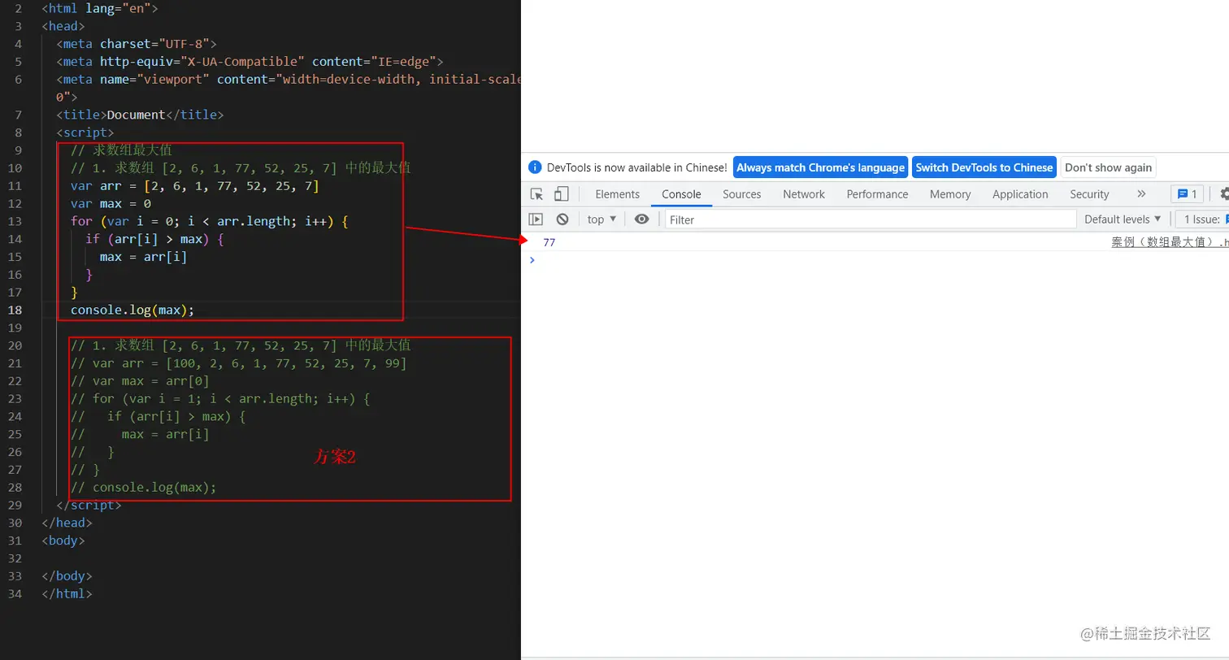1229x660 pixels.
Task: Click commented '// var arr = [100, 2, 6...' line
Action: point(239,363)
